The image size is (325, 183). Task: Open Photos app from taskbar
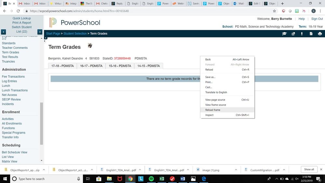pyautogui.click(x=193, y=179)
